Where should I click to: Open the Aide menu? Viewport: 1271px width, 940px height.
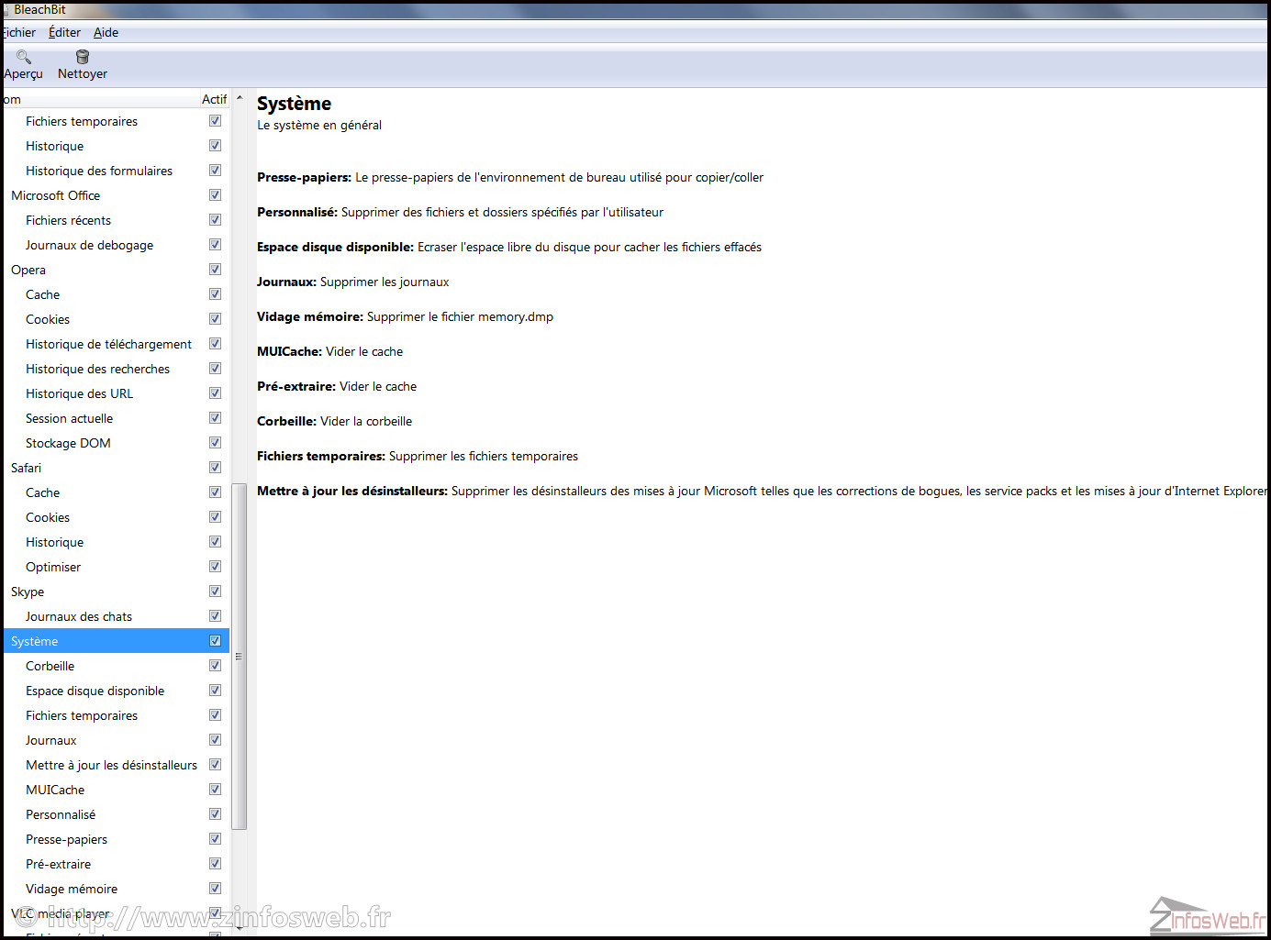[106, 32]
